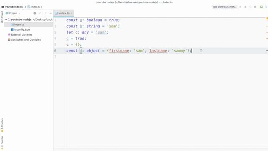Click the locate target icon in Project panel
This screenshot has height=151, width=268.
(35, 13)
